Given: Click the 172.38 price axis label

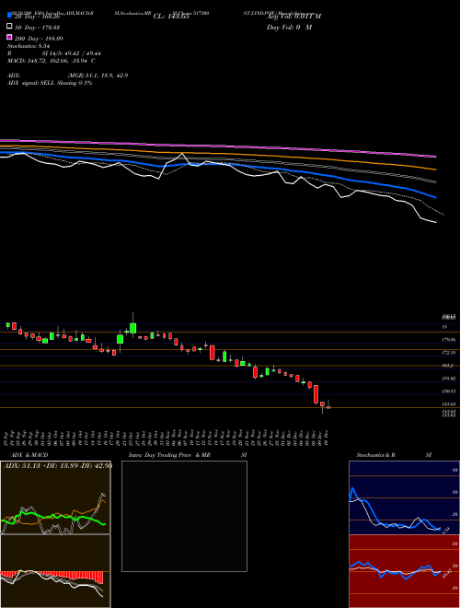Looking at the screenshot, I should pyautogui.click(x=449, y=353).
